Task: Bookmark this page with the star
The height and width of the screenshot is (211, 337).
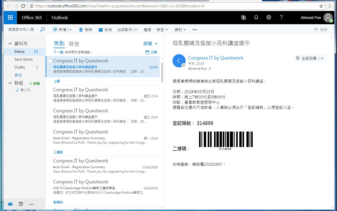Action: click(321, 6)
